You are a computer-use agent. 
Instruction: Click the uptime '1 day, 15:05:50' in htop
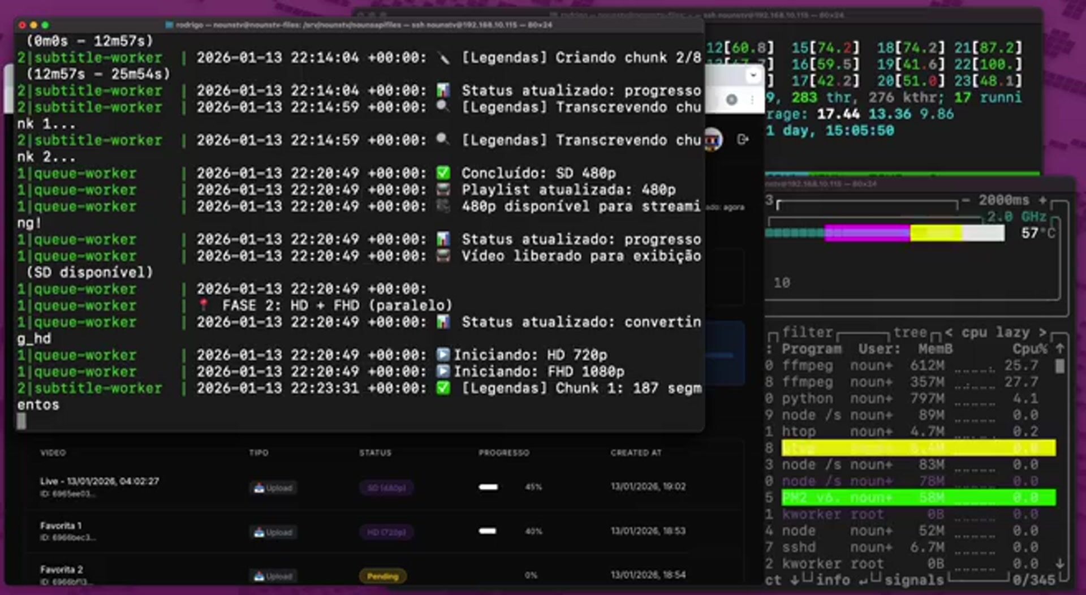click(830, 131)
